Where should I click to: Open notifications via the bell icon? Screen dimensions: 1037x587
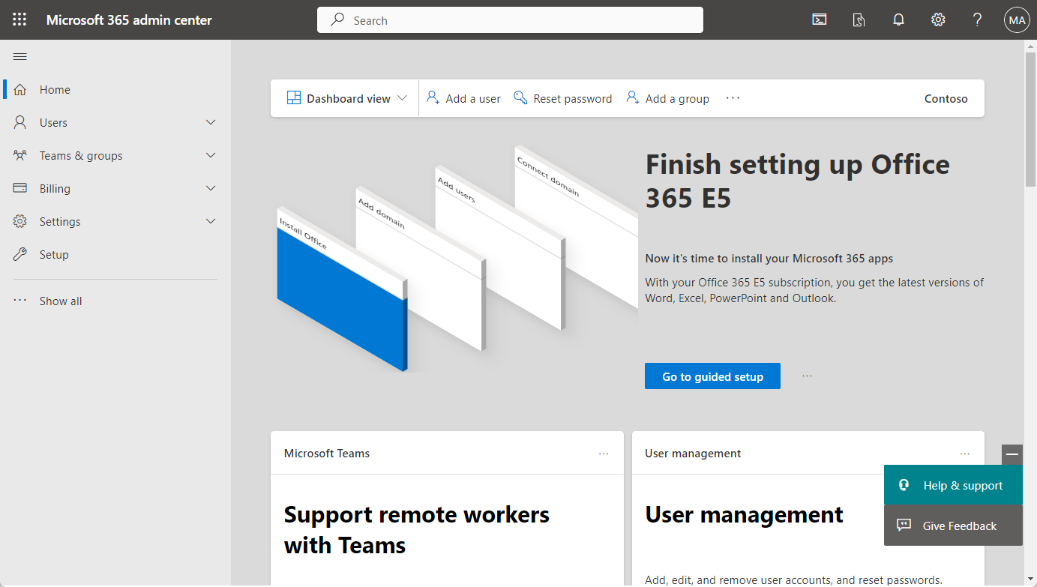[898, 19]
